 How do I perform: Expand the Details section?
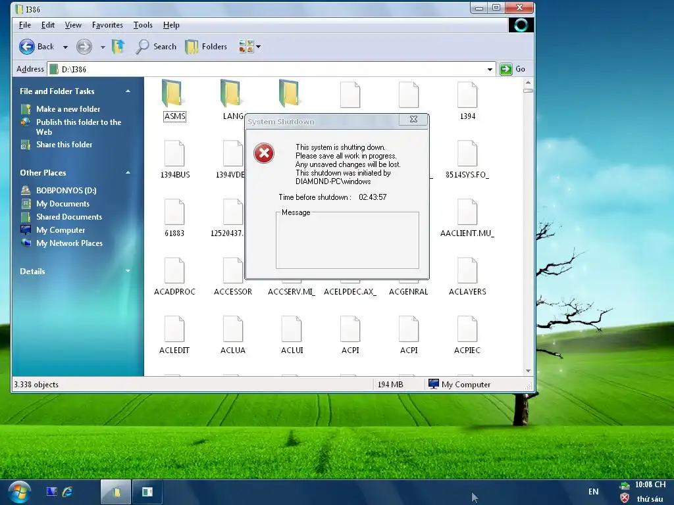click(128, 271)
